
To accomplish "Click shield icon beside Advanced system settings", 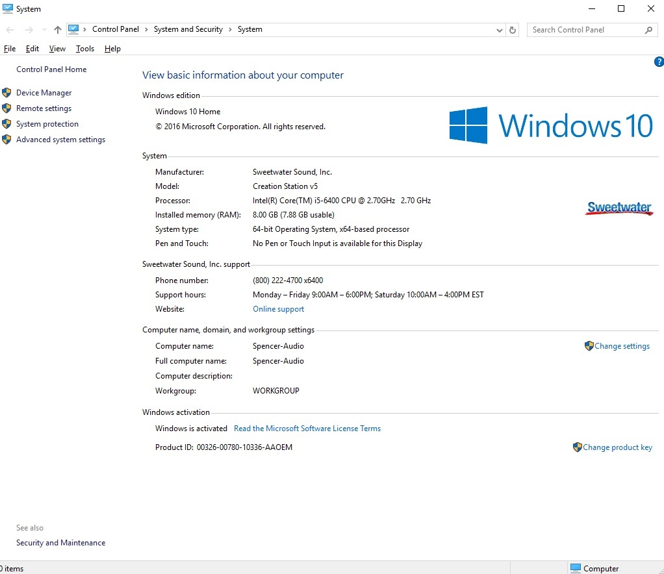I will (x=6, y=140).
